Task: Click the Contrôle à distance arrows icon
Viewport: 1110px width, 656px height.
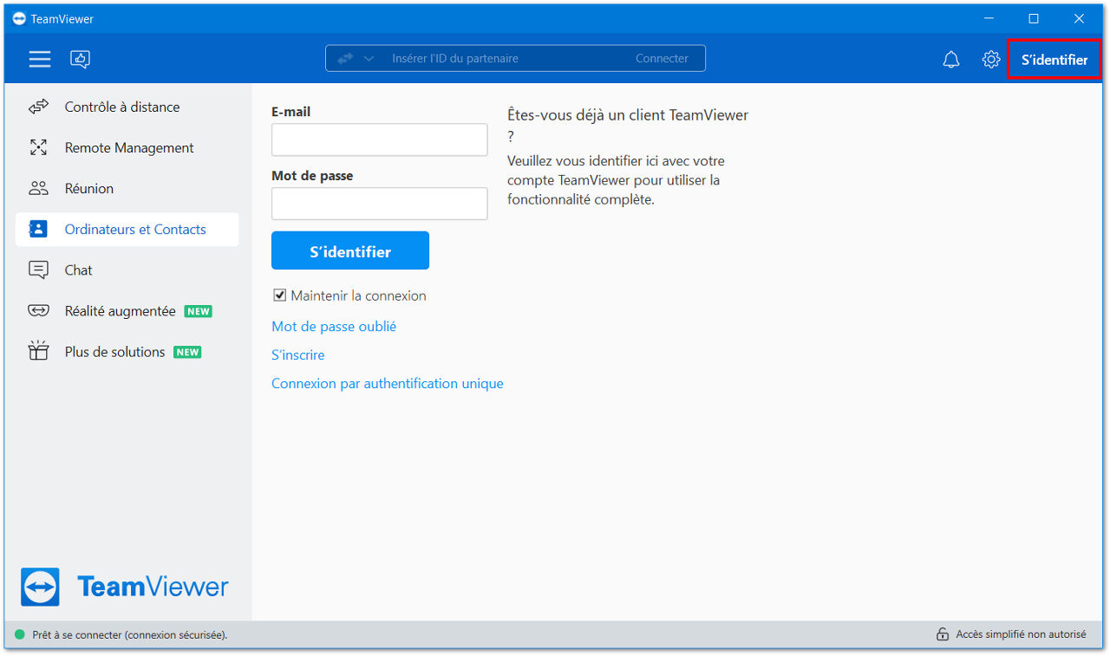Action: click(38, 107)
